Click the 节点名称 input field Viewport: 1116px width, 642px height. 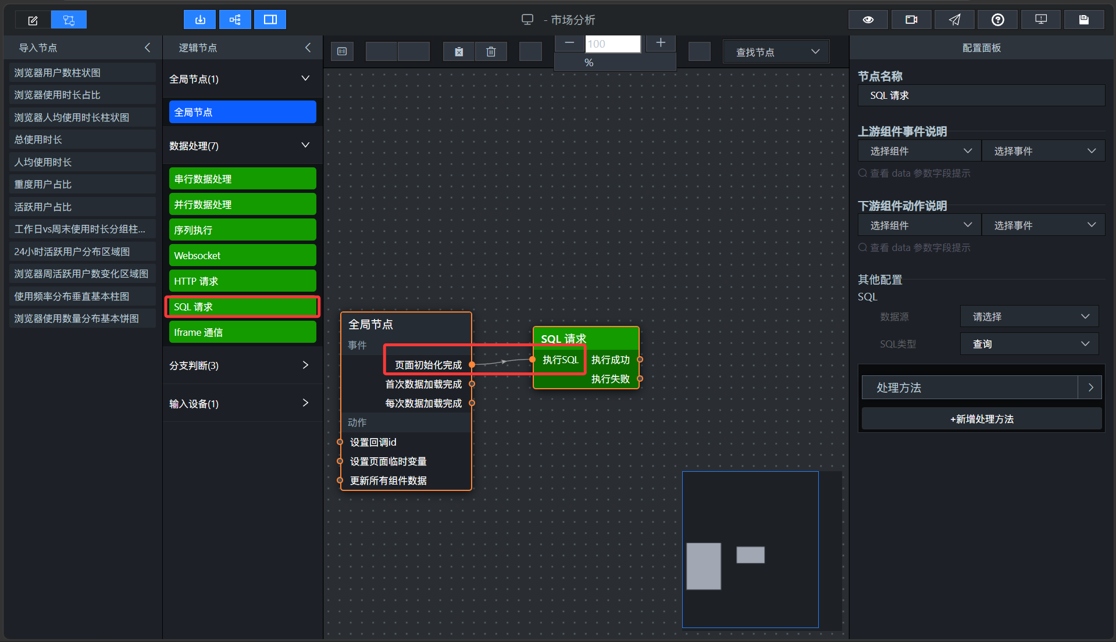(x=982, y=95)
